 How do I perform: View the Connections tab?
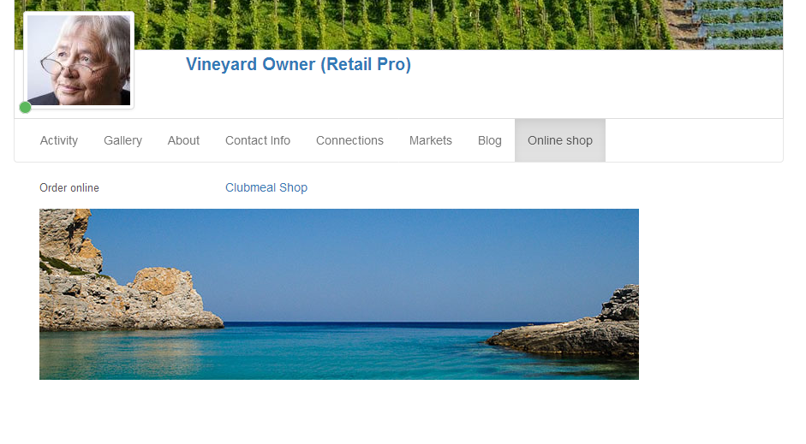pos(349,140)
